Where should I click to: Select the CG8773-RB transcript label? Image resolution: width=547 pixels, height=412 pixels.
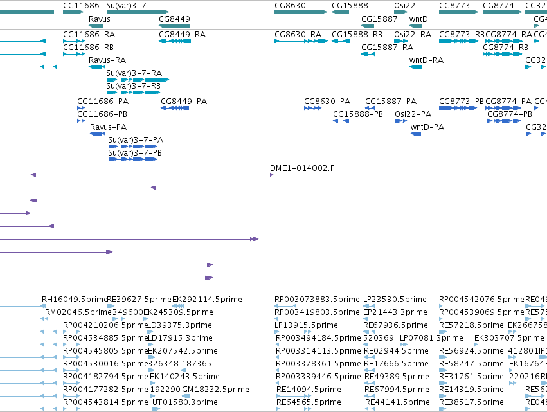click(x=462, y=35)
